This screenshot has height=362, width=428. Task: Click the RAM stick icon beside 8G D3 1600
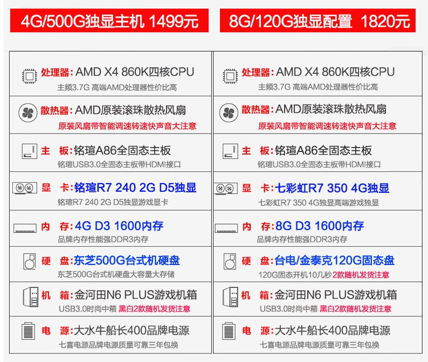point(226,228)
